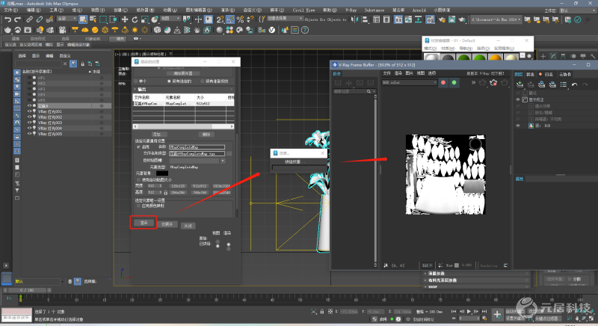
Task: Choose the Select and Move tool
Action: coord(125,19)
